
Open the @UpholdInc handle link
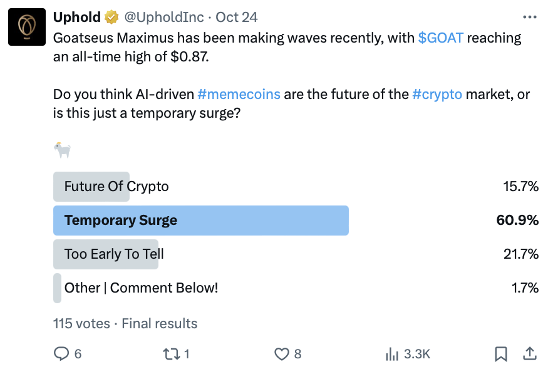click(x=164, y=17)
